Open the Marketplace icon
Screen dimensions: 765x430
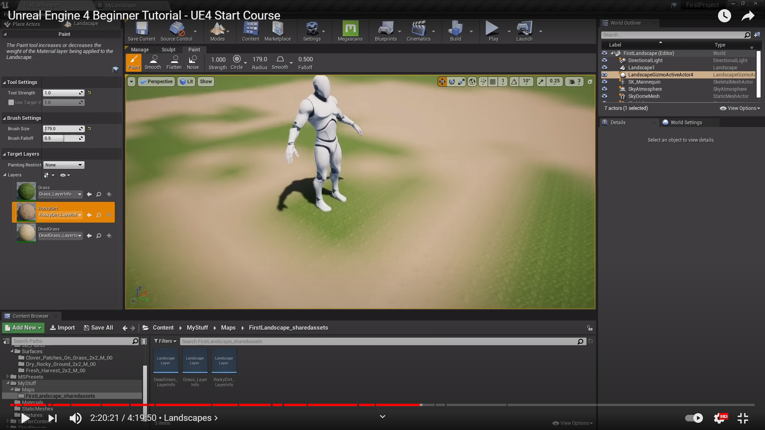[278, 31]
